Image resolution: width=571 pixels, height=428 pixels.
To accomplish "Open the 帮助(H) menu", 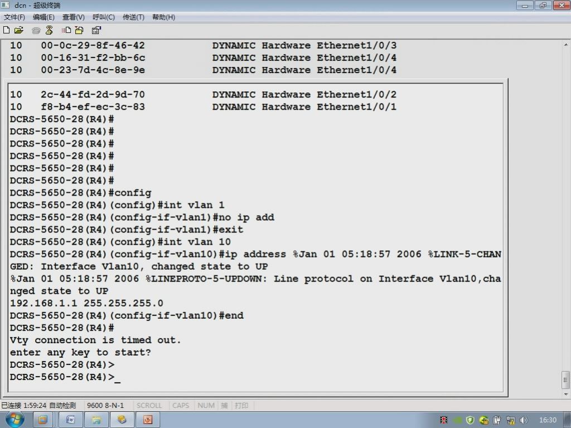I will (x=163, y=17).
